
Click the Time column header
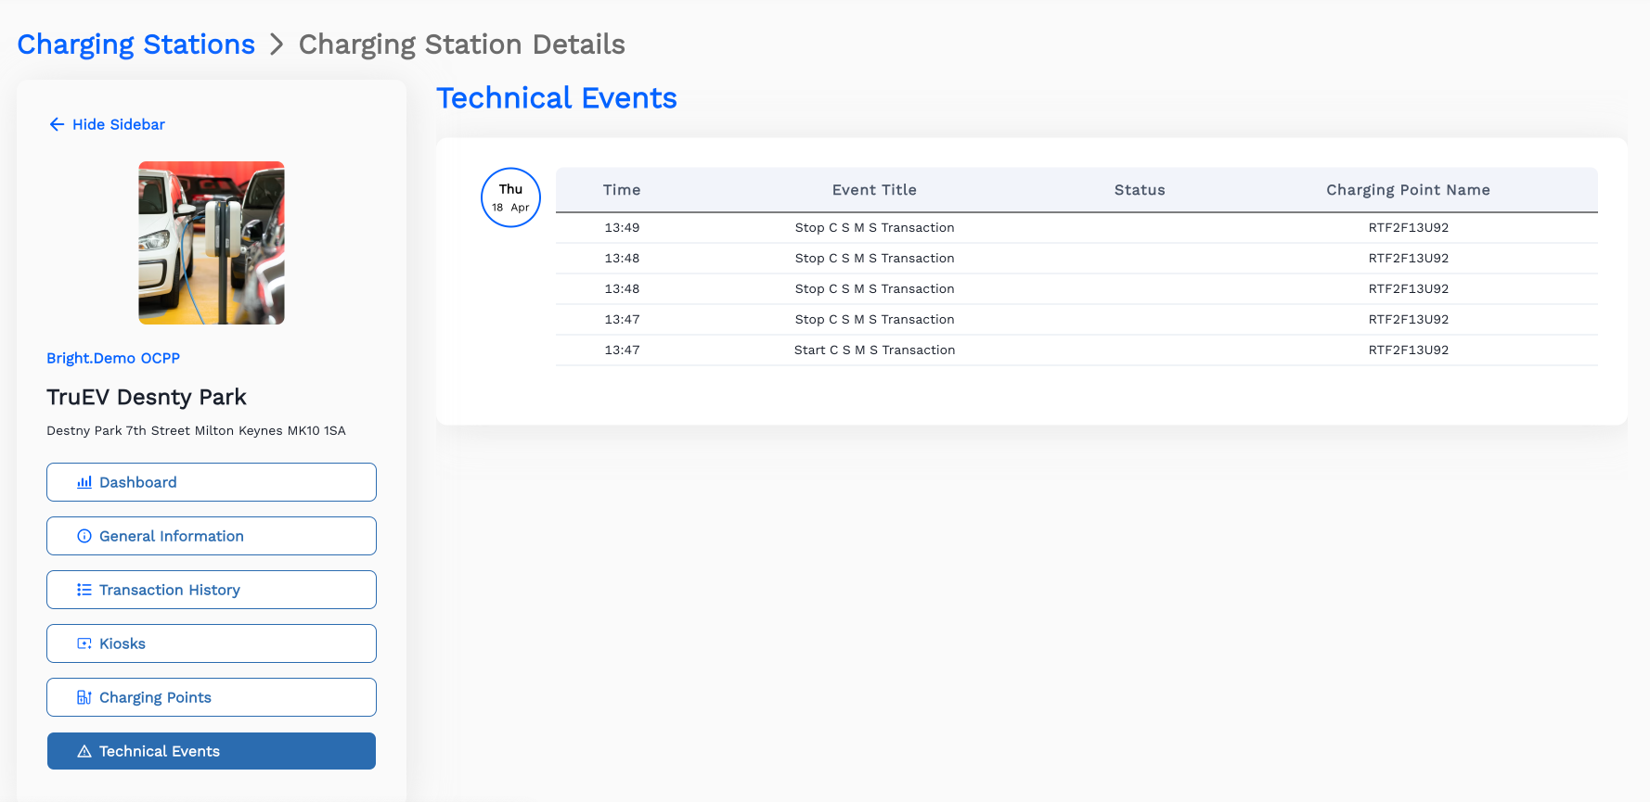(x=622, y=190)
